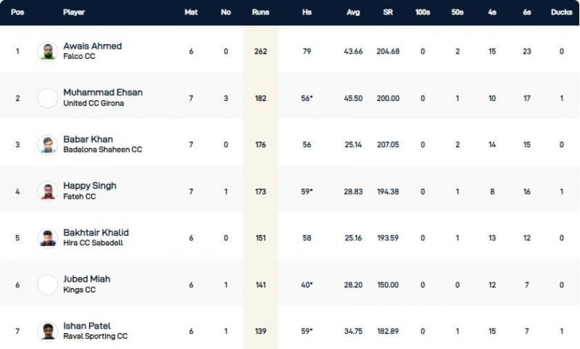Sort by Avg column header
The height and width of the screenshot is (349, 580).
[x=353, y=12]
